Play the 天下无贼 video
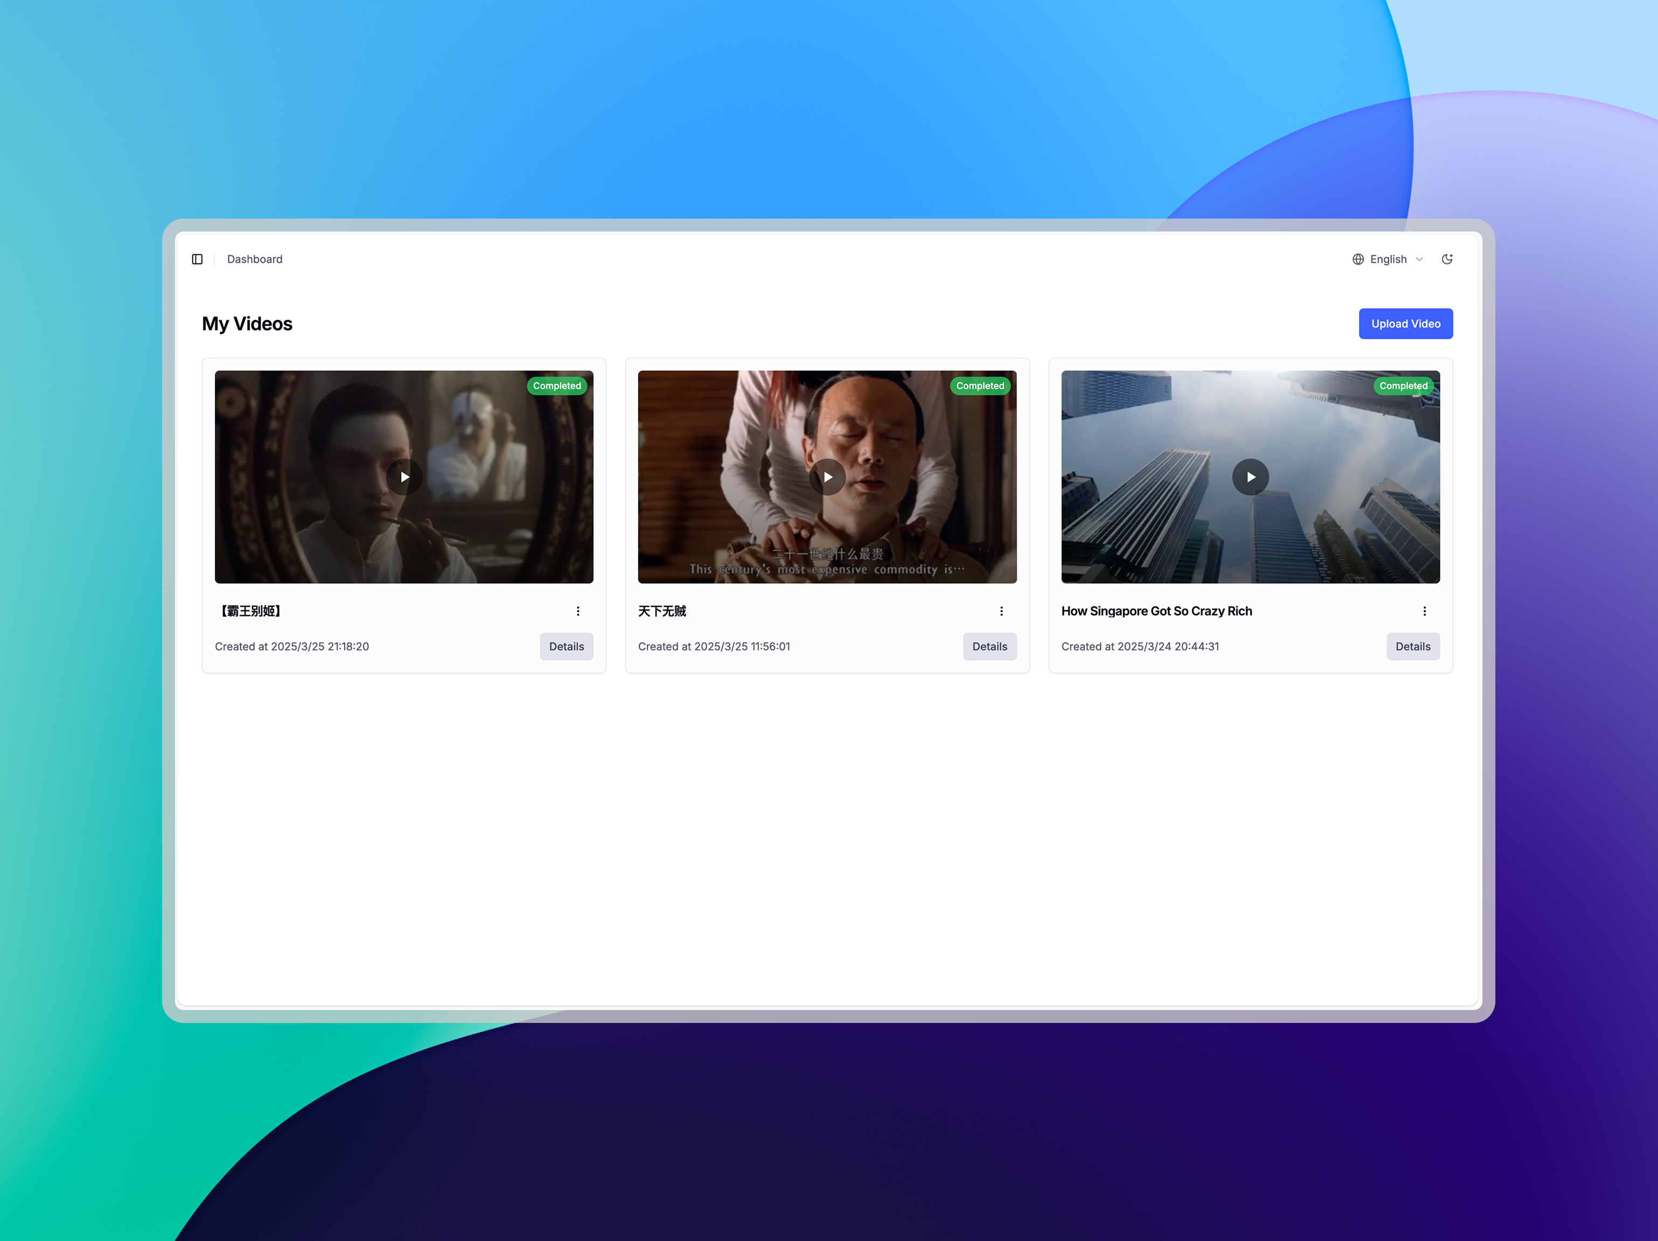Screen dimensions: 1658x1241 tap(827, 478)
